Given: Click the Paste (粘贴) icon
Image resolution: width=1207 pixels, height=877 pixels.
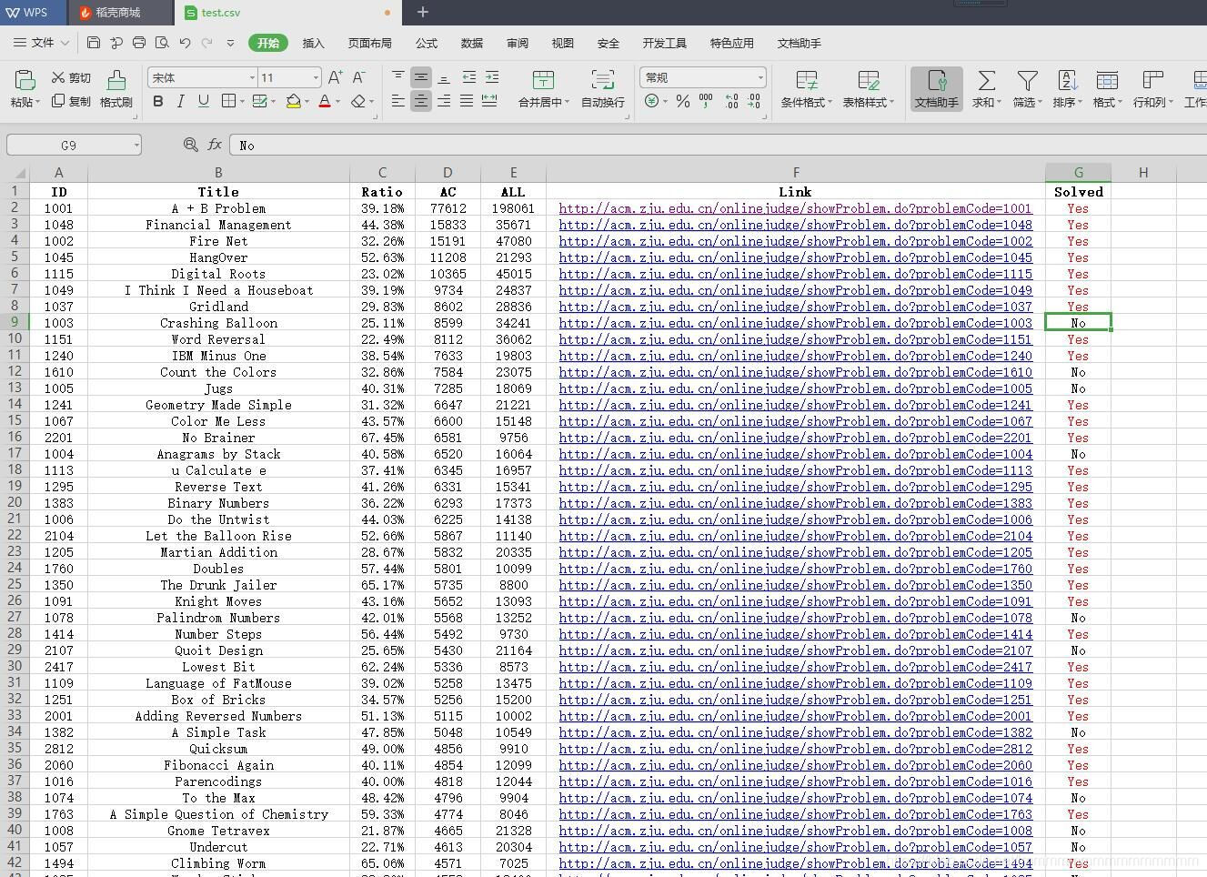Looking at the screenshot, I should [x=25, y=80].
